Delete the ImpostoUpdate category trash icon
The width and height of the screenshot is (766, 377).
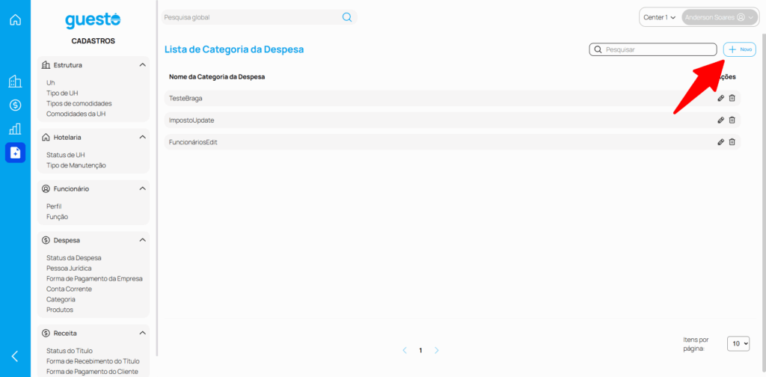[x=732, y=120]
